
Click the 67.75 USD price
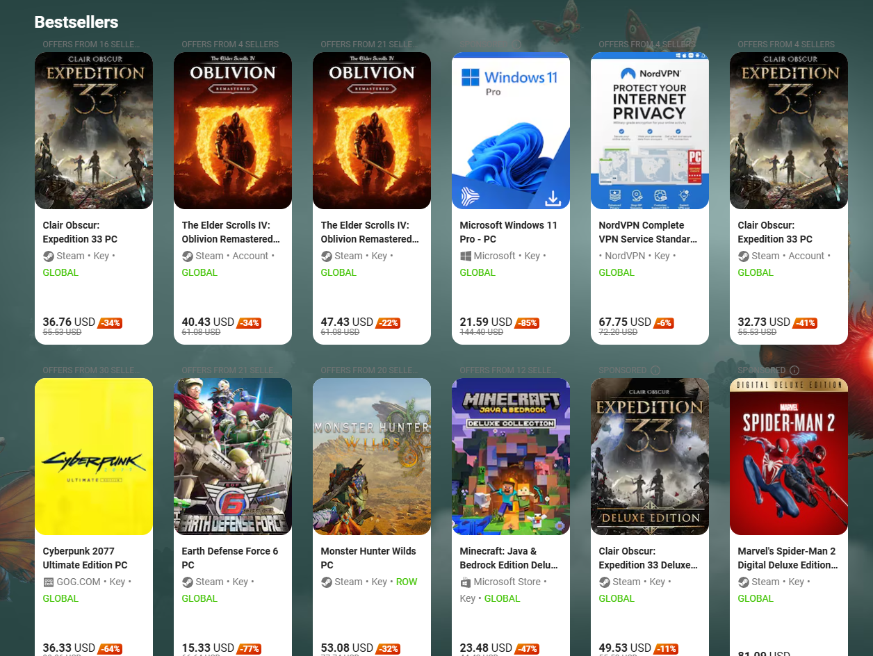(x=625, y=322)
